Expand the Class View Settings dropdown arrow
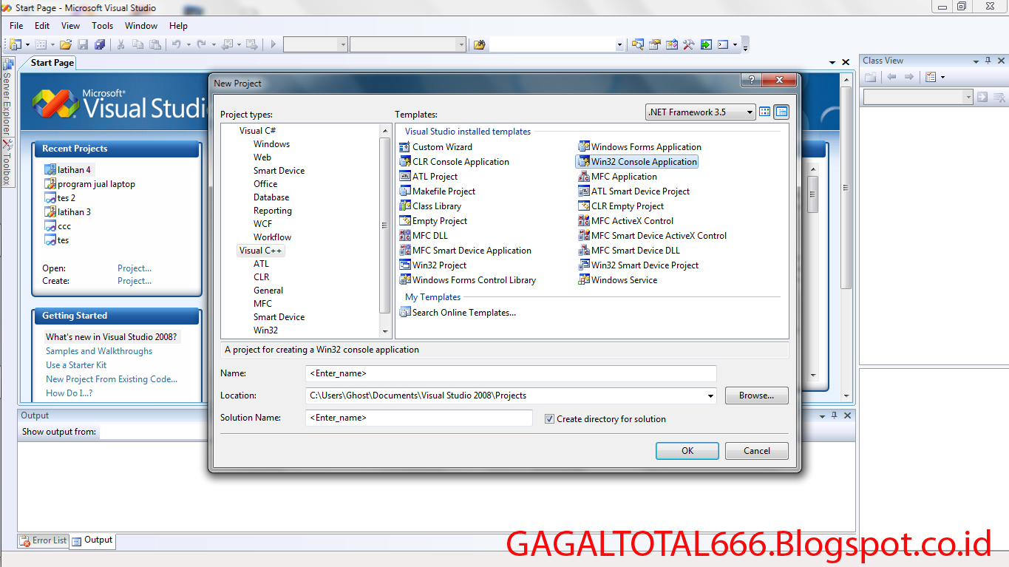This screenshot has width=1009, height=567. 942,77
